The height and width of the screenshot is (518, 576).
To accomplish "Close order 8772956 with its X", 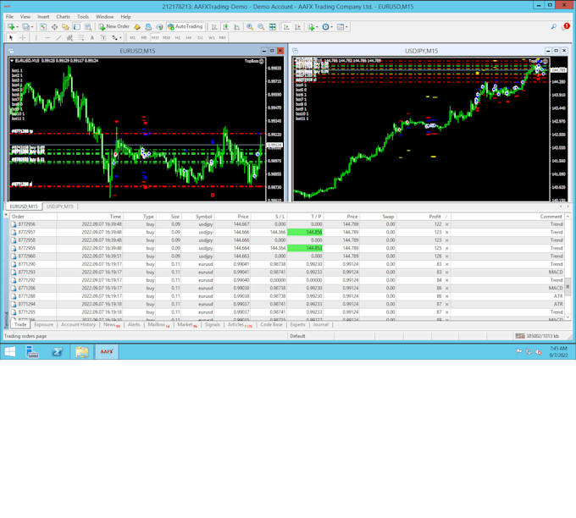I will pyautogui.click(x=447, y=224).
